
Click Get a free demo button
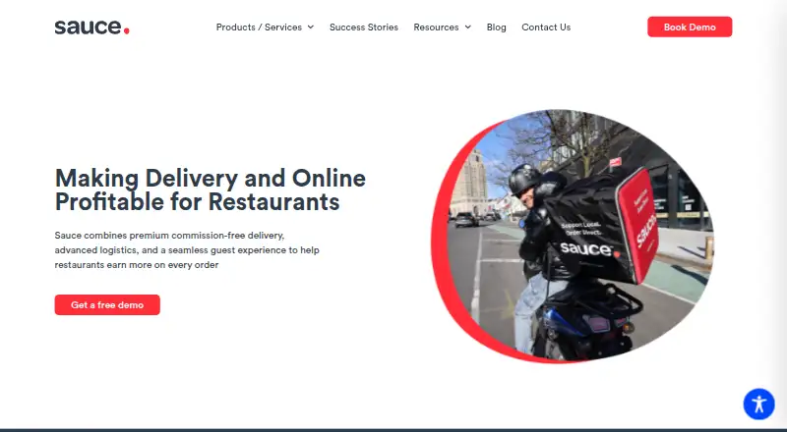107,304
